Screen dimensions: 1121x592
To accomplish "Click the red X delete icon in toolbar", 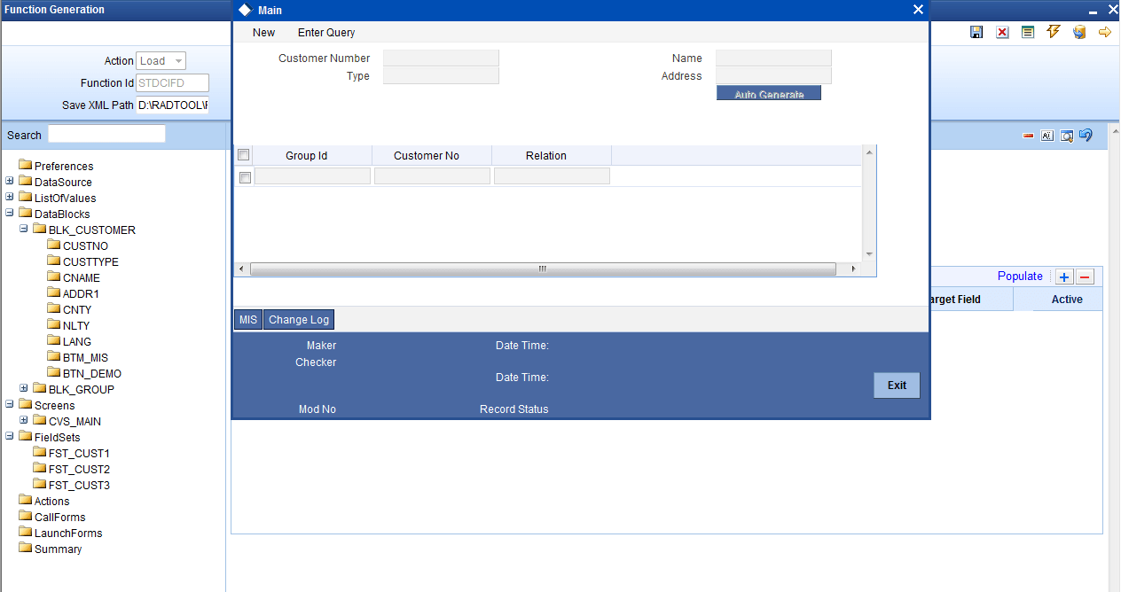I will pos(1002,32).
